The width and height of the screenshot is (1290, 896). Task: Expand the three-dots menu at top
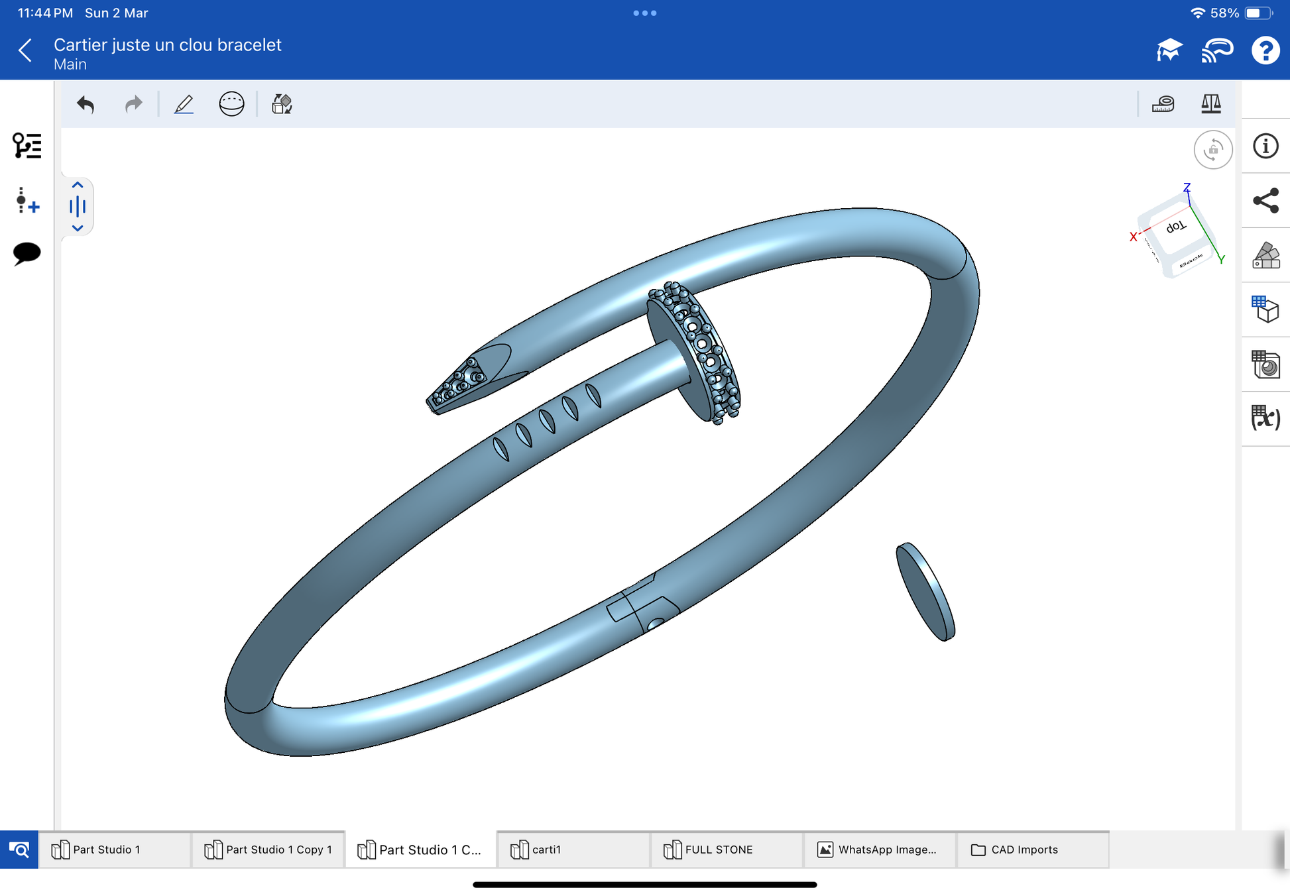click(644, 13)
